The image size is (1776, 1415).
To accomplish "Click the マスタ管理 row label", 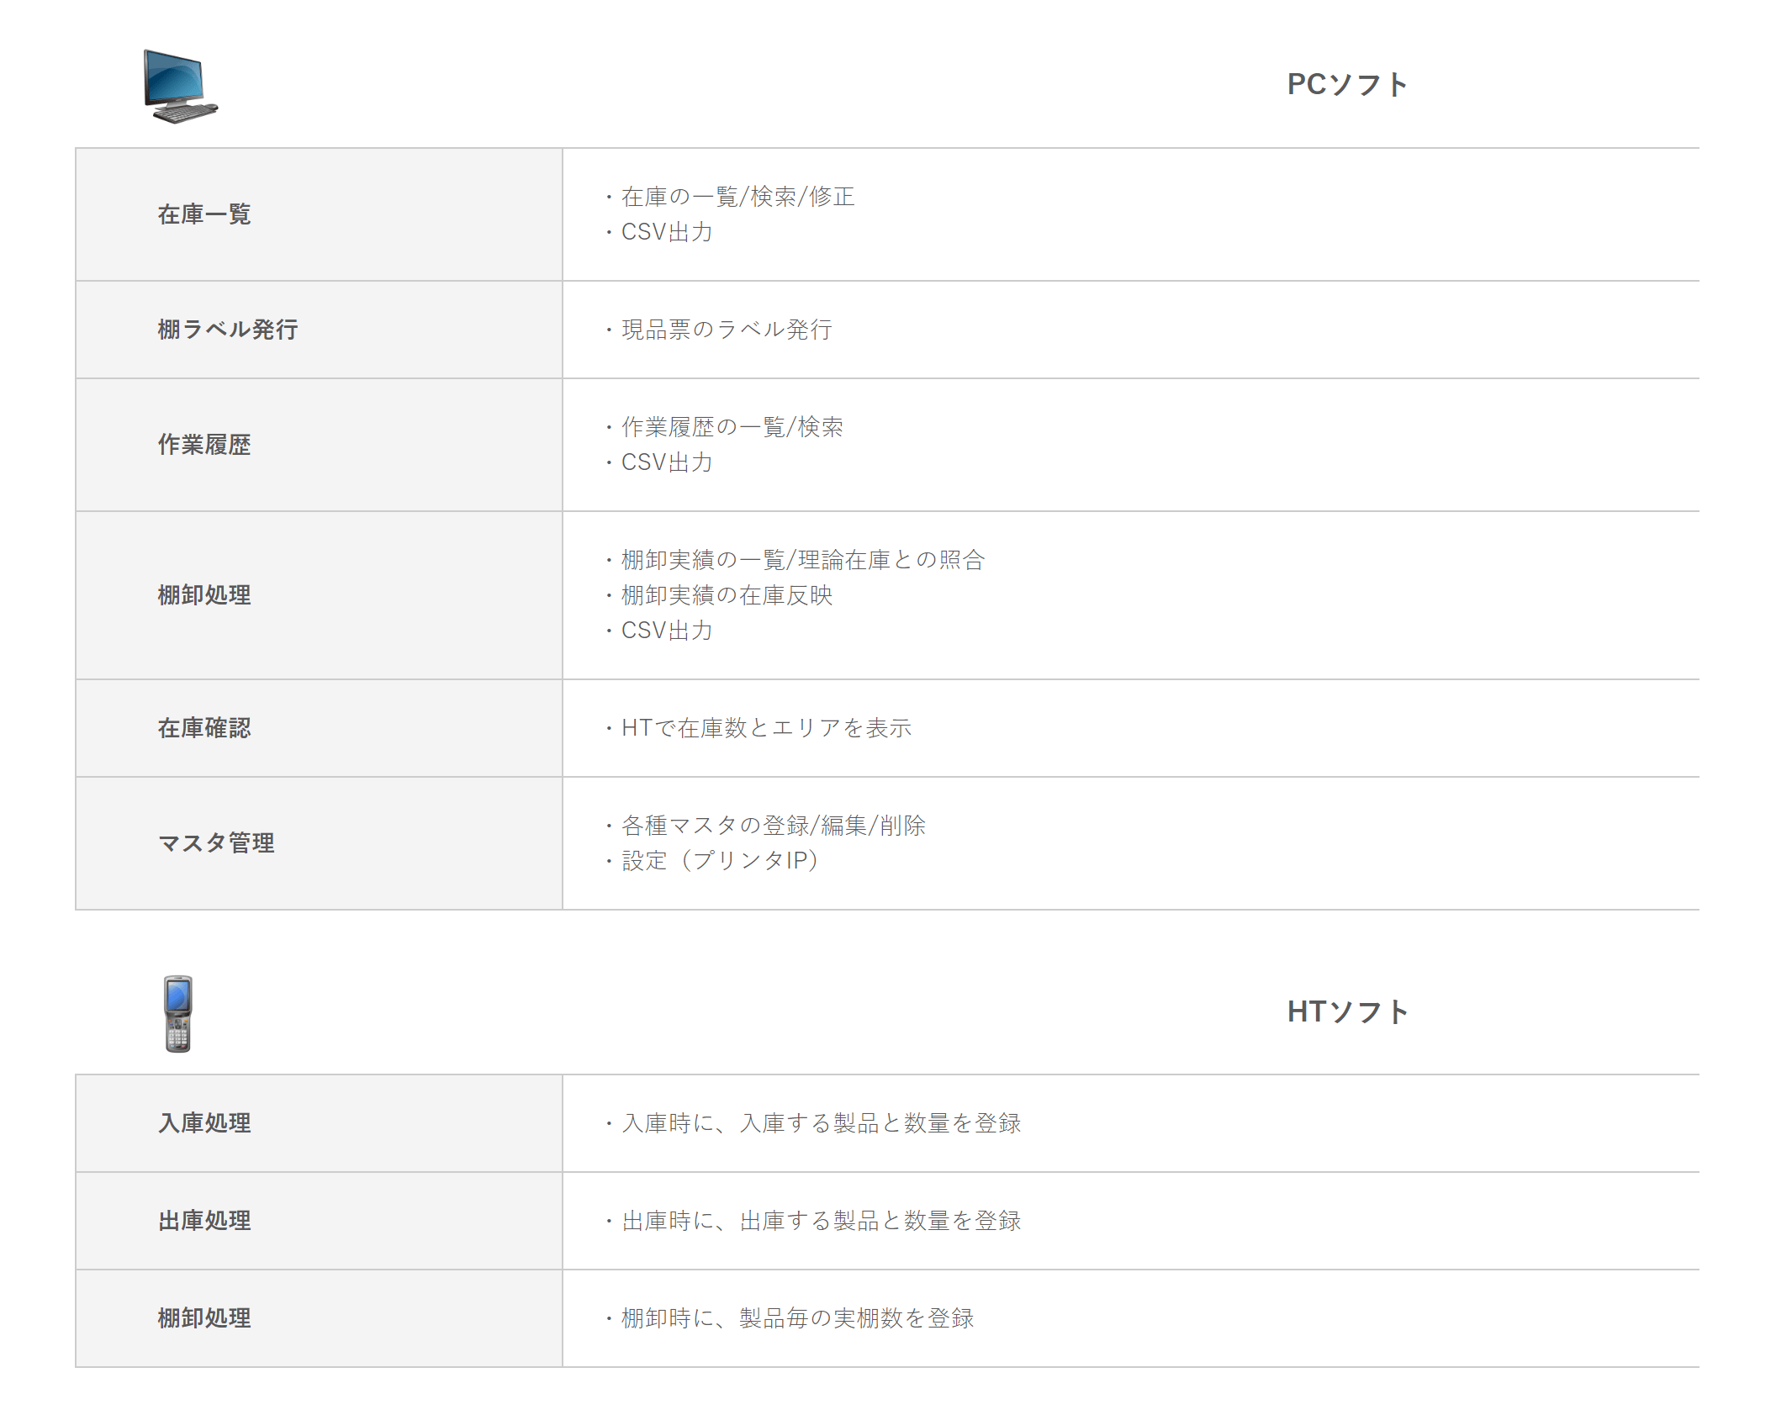I will click(216, 843).
